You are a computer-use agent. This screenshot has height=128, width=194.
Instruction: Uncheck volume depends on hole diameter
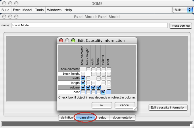(83, 87)
